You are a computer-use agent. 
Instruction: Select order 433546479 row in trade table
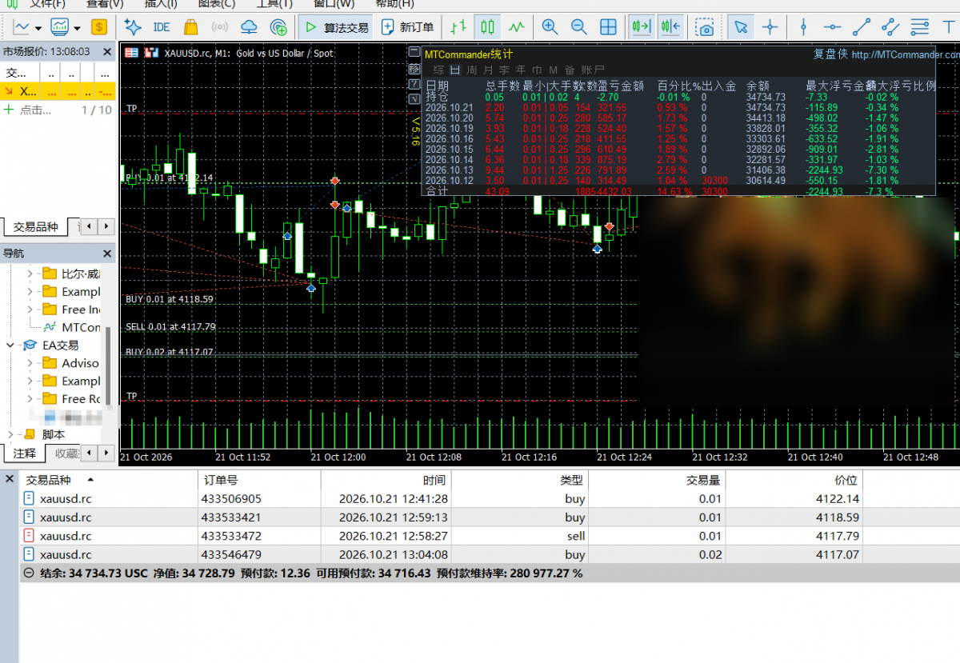tap(490, 554)
